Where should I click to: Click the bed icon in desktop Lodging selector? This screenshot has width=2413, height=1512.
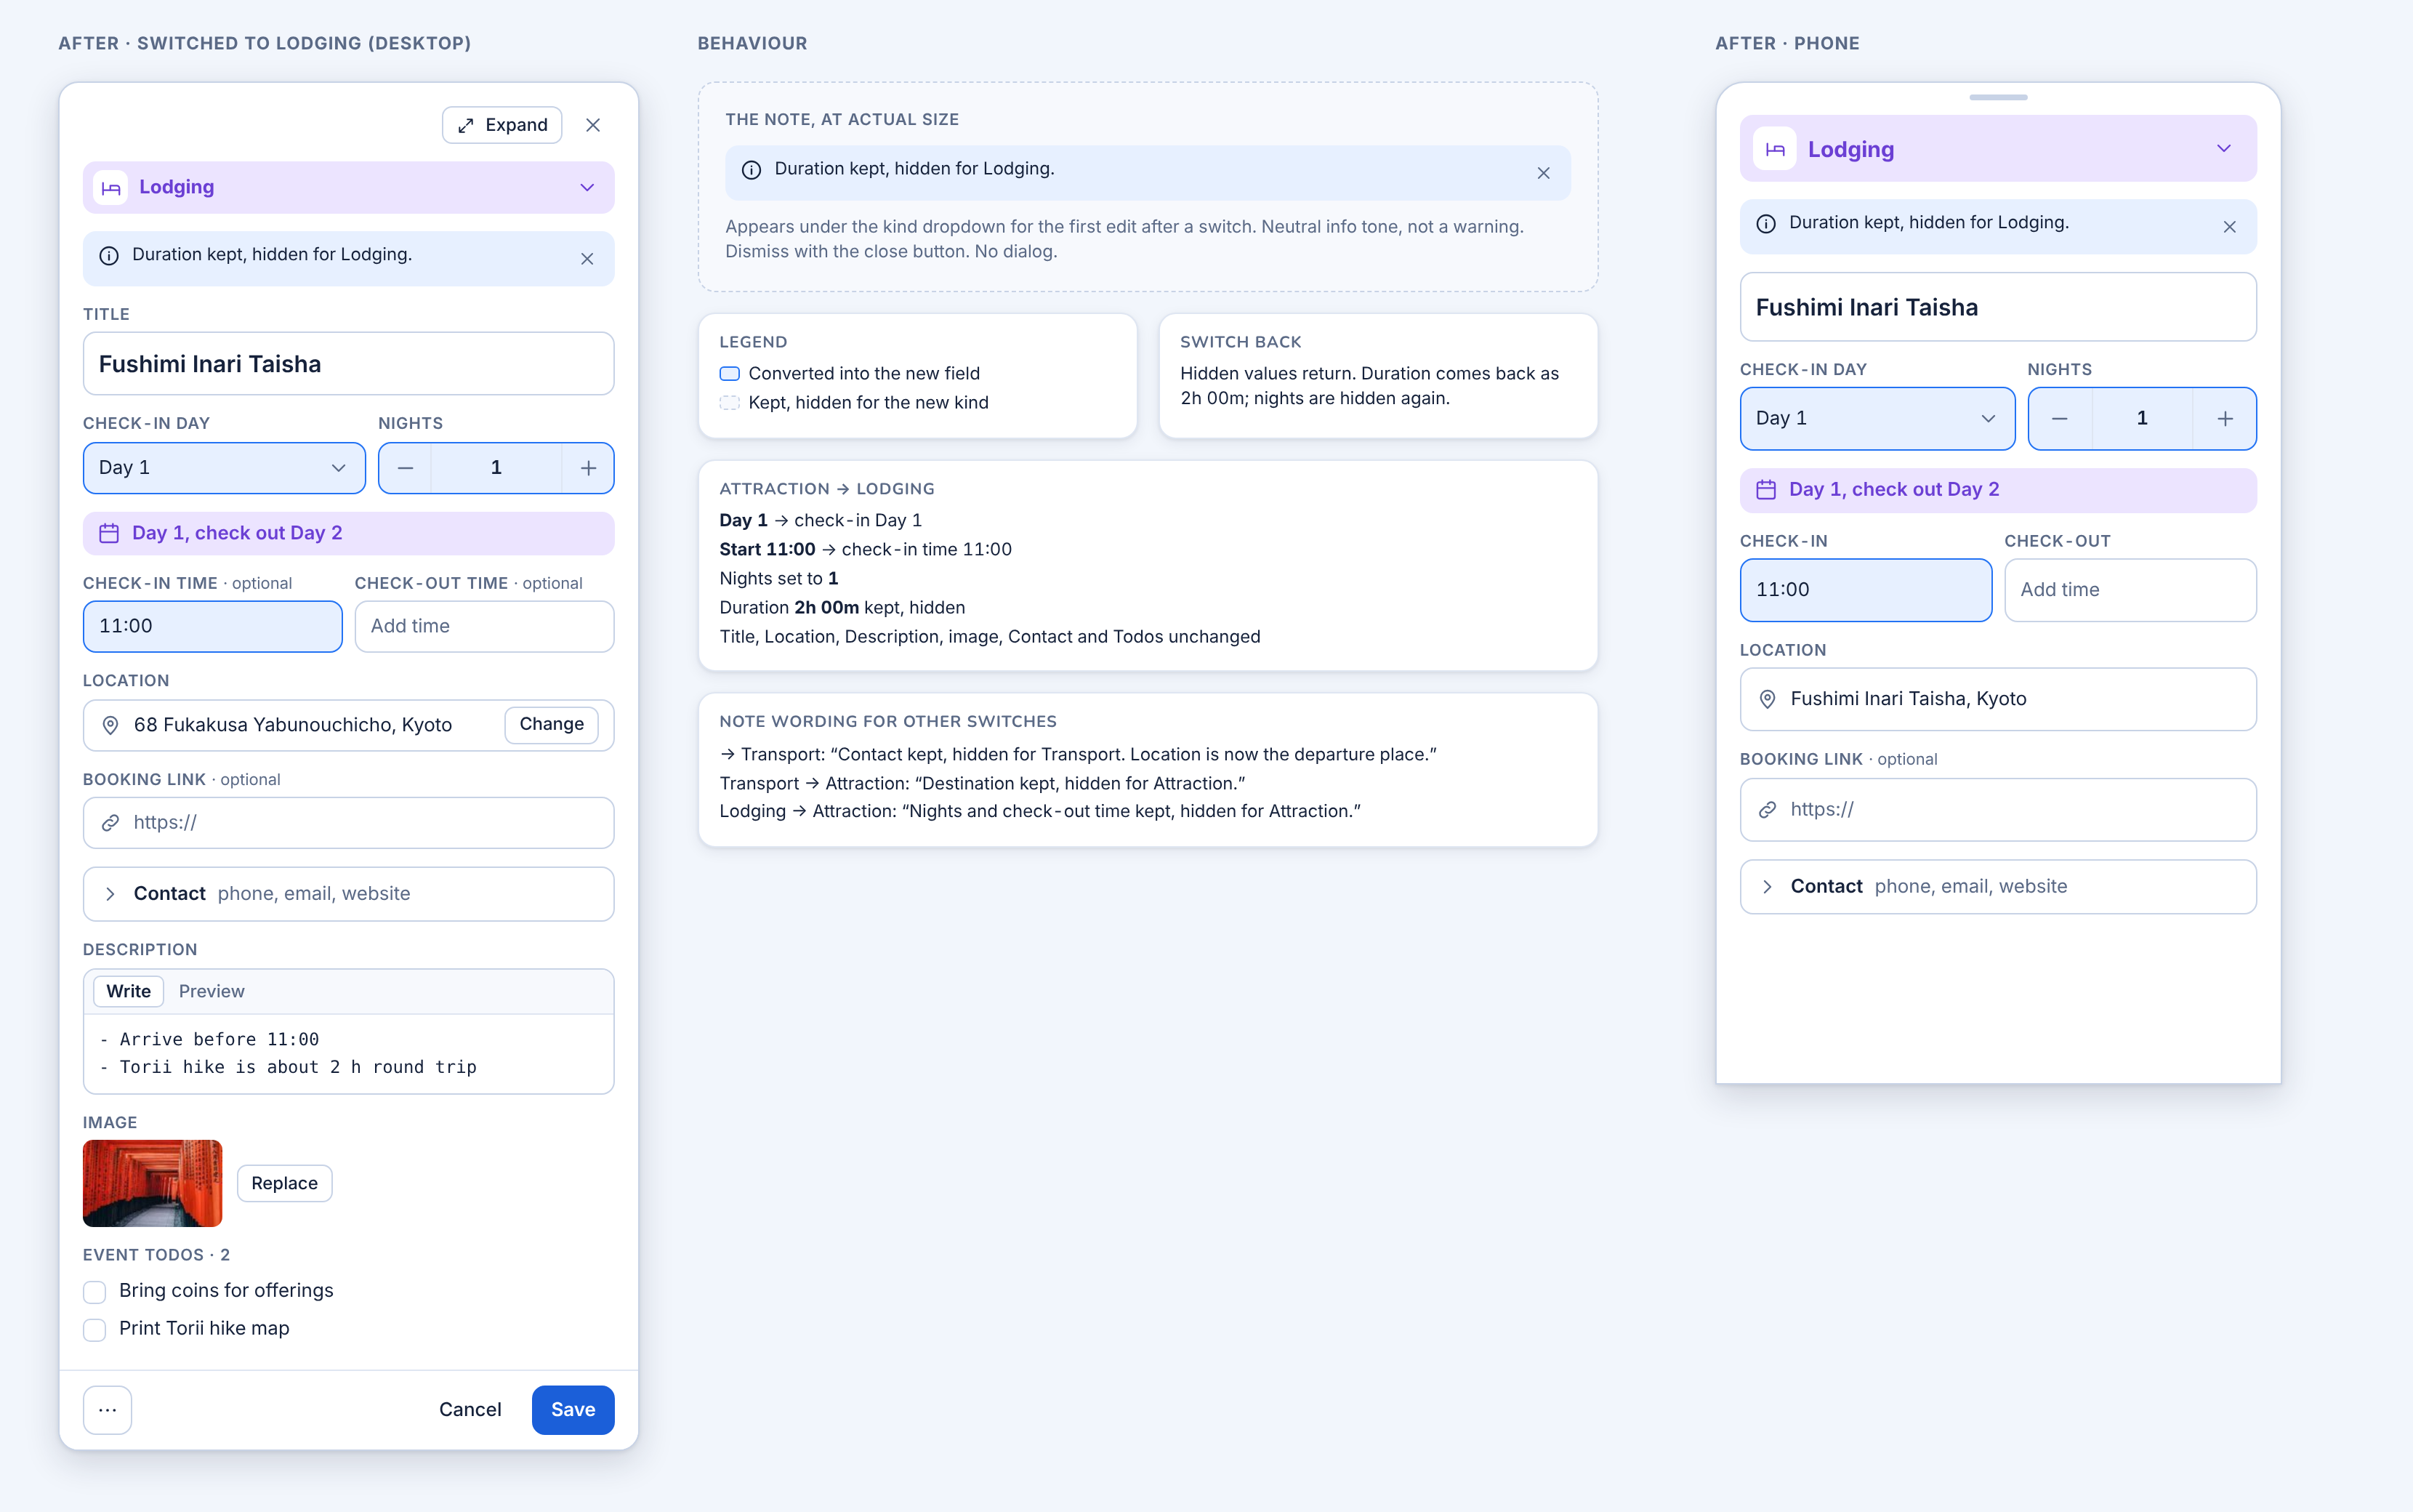pyautogui.click(x=110, y=188)
